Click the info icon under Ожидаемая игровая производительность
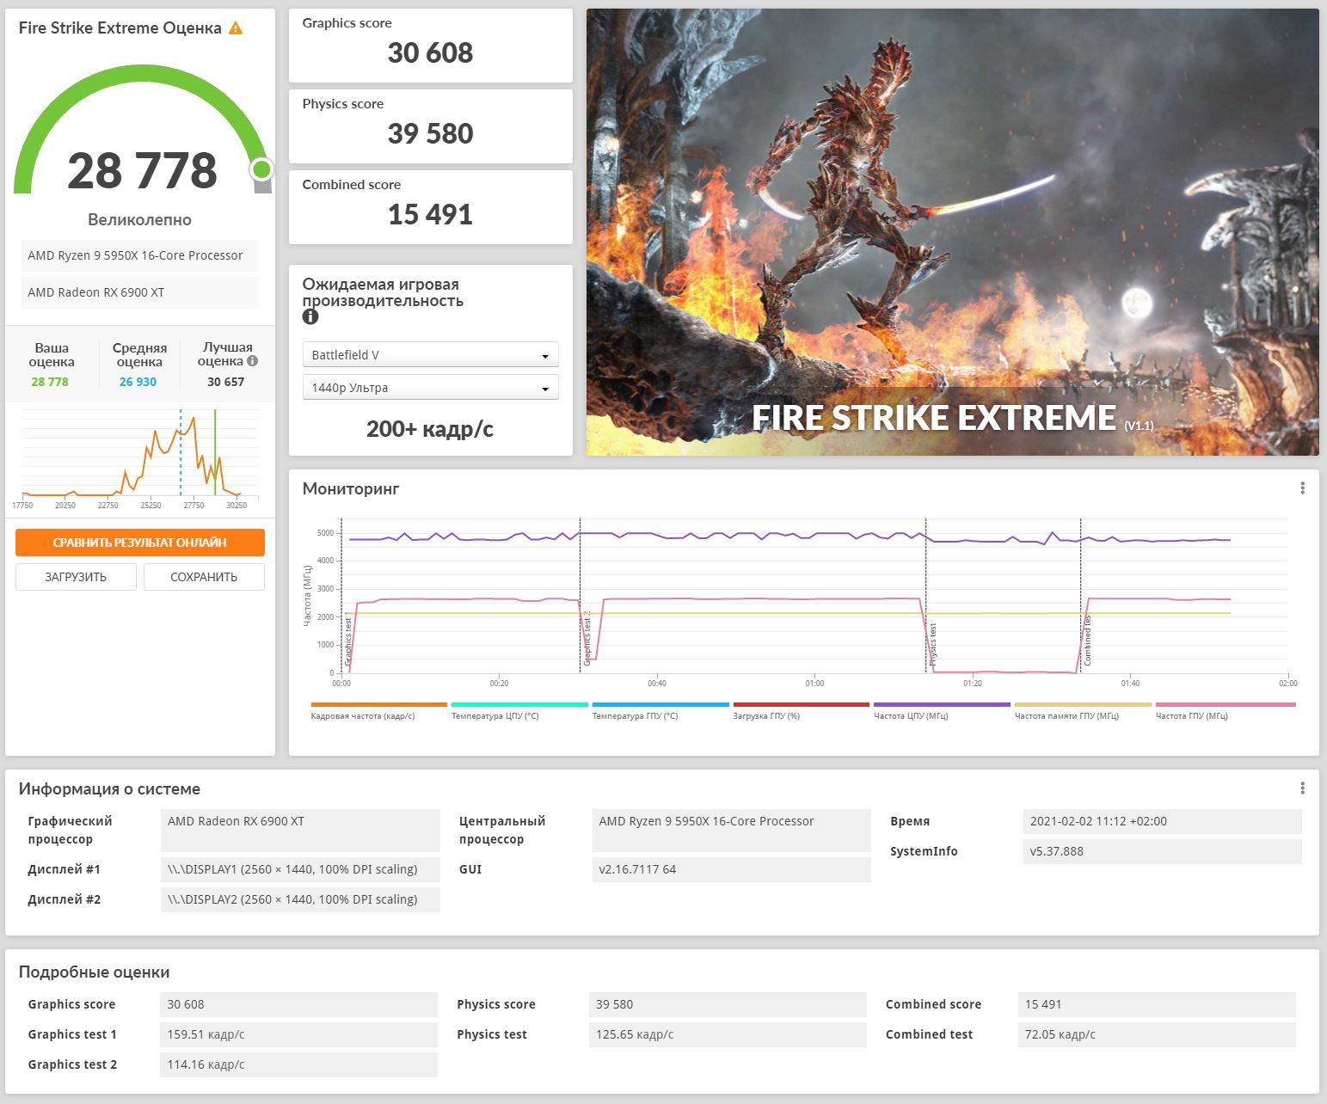The image size is (1327, 1104). pos(310,316)
